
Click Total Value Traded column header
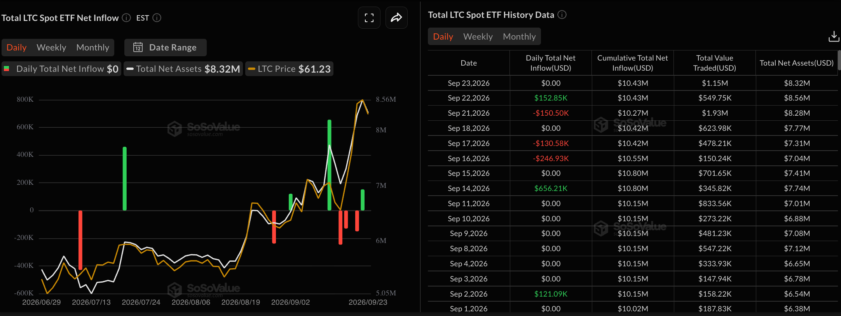(x=715, y=63)
